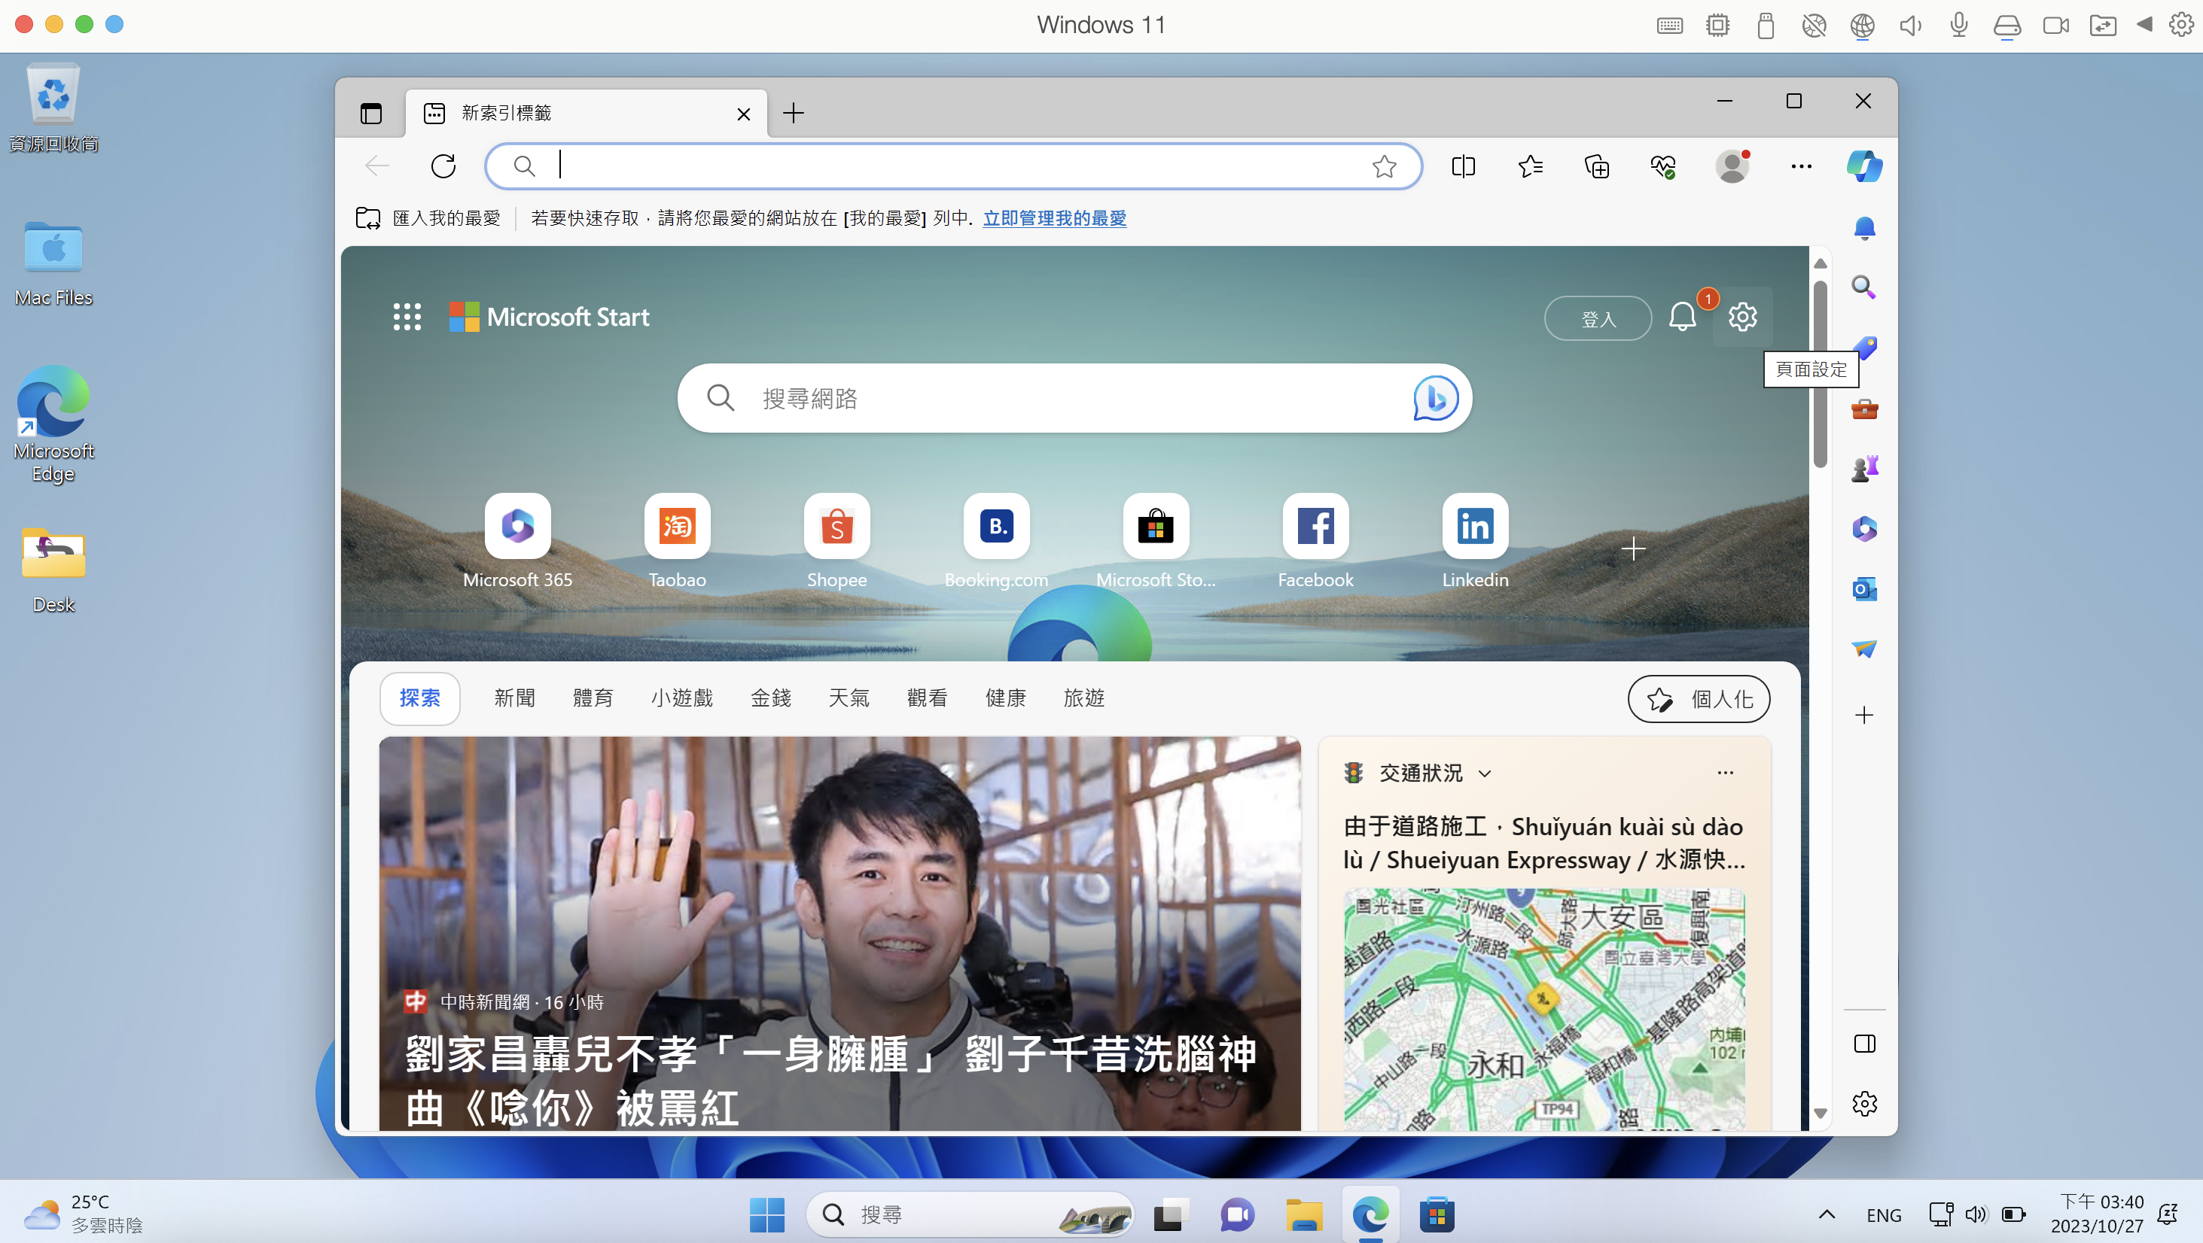Open sidebar Drop paper plane icon

1864,649
